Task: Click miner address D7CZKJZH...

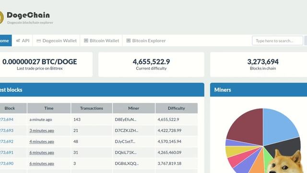Action: [127, 130]
